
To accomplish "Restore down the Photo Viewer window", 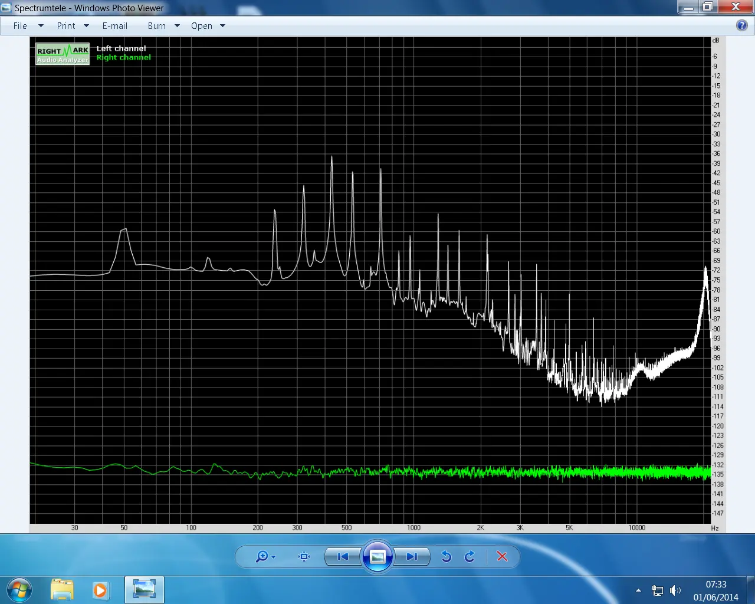I will pyautogui.click(x=708, y=7).
